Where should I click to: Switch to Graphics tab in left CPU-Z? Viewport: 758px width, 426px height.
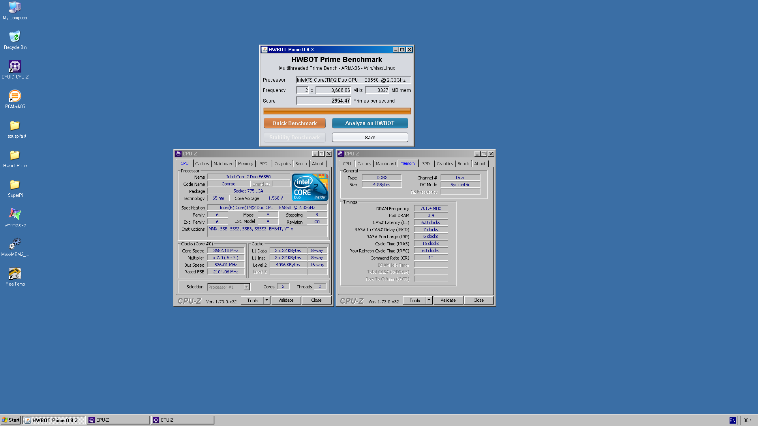click(282, 164)
